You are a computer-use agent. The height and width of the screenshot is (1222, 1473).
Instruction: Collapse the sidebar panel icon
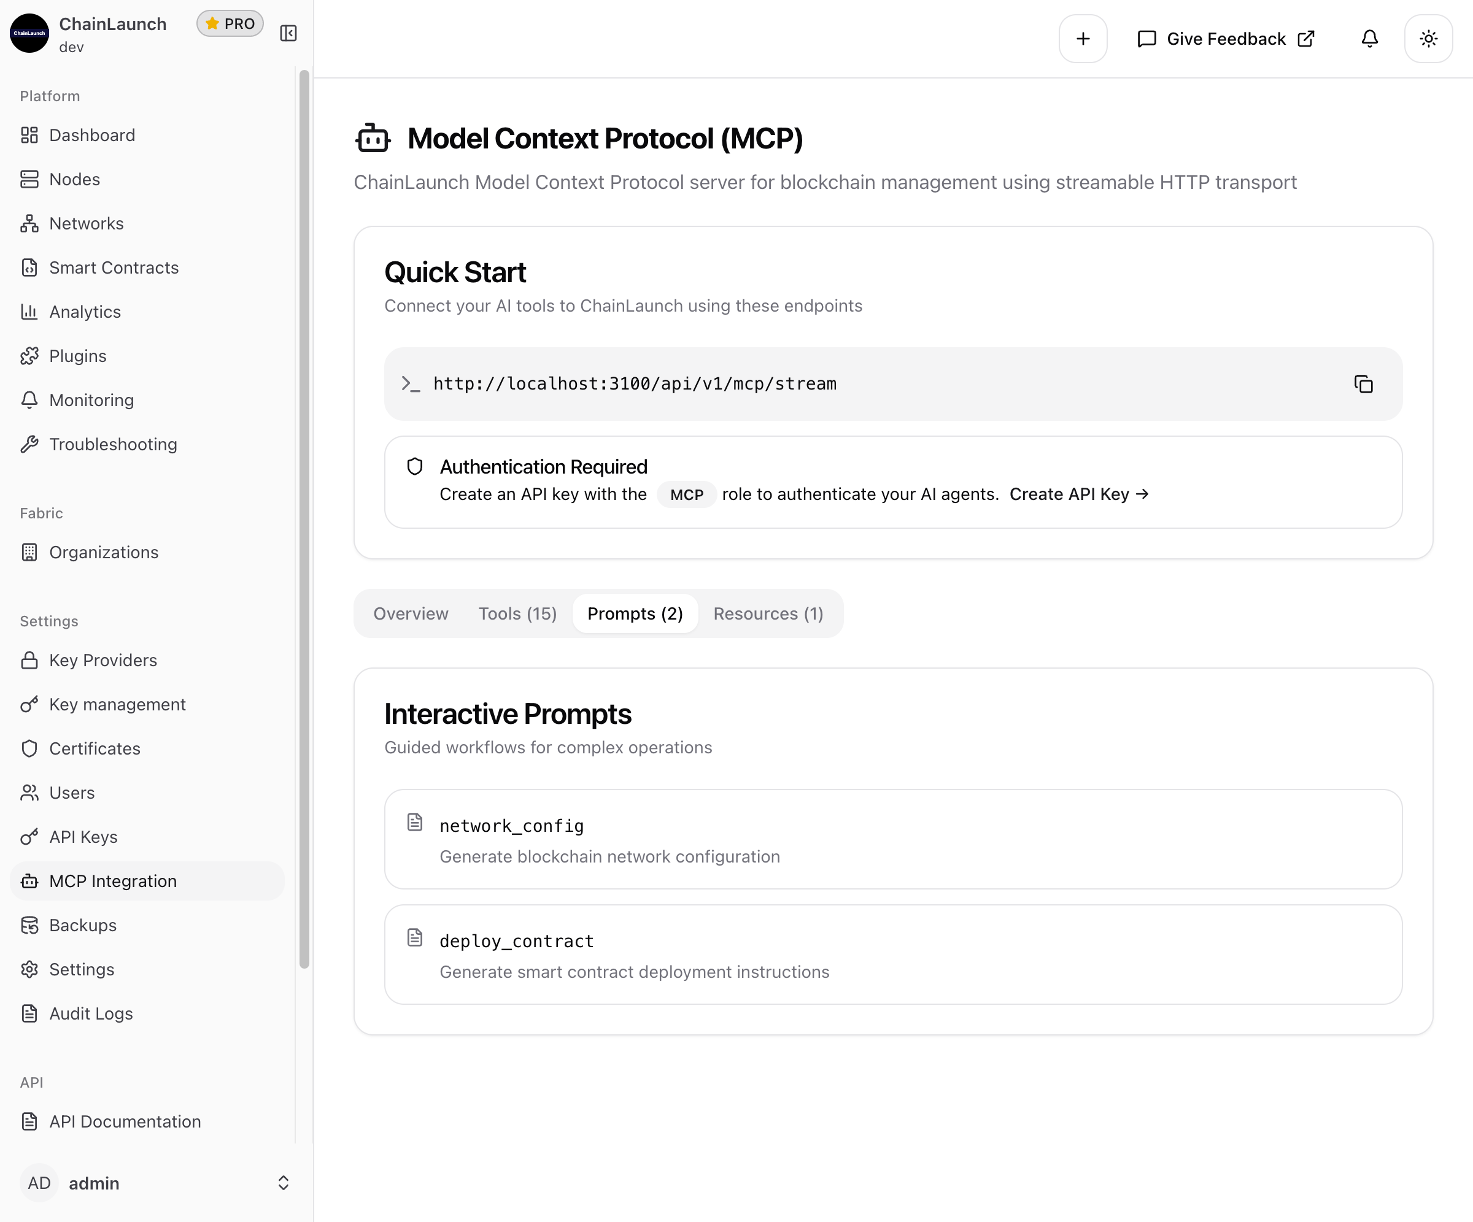pyautogui.click(x=288, y=33)
